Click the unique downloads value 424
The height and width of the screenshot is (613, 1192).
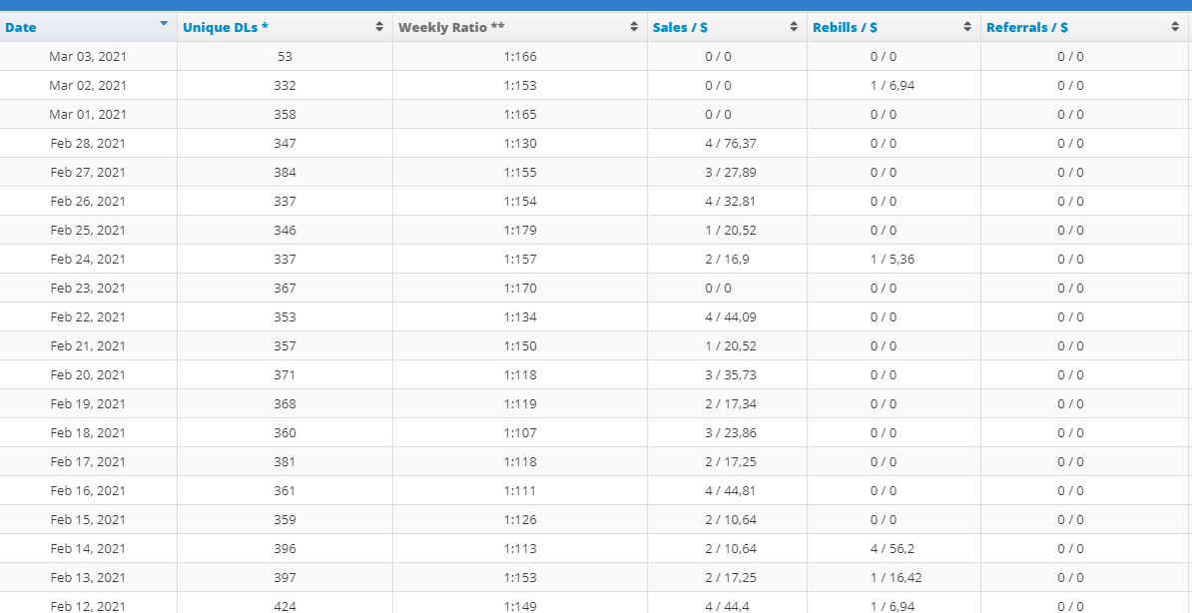[x=285, y=606]
